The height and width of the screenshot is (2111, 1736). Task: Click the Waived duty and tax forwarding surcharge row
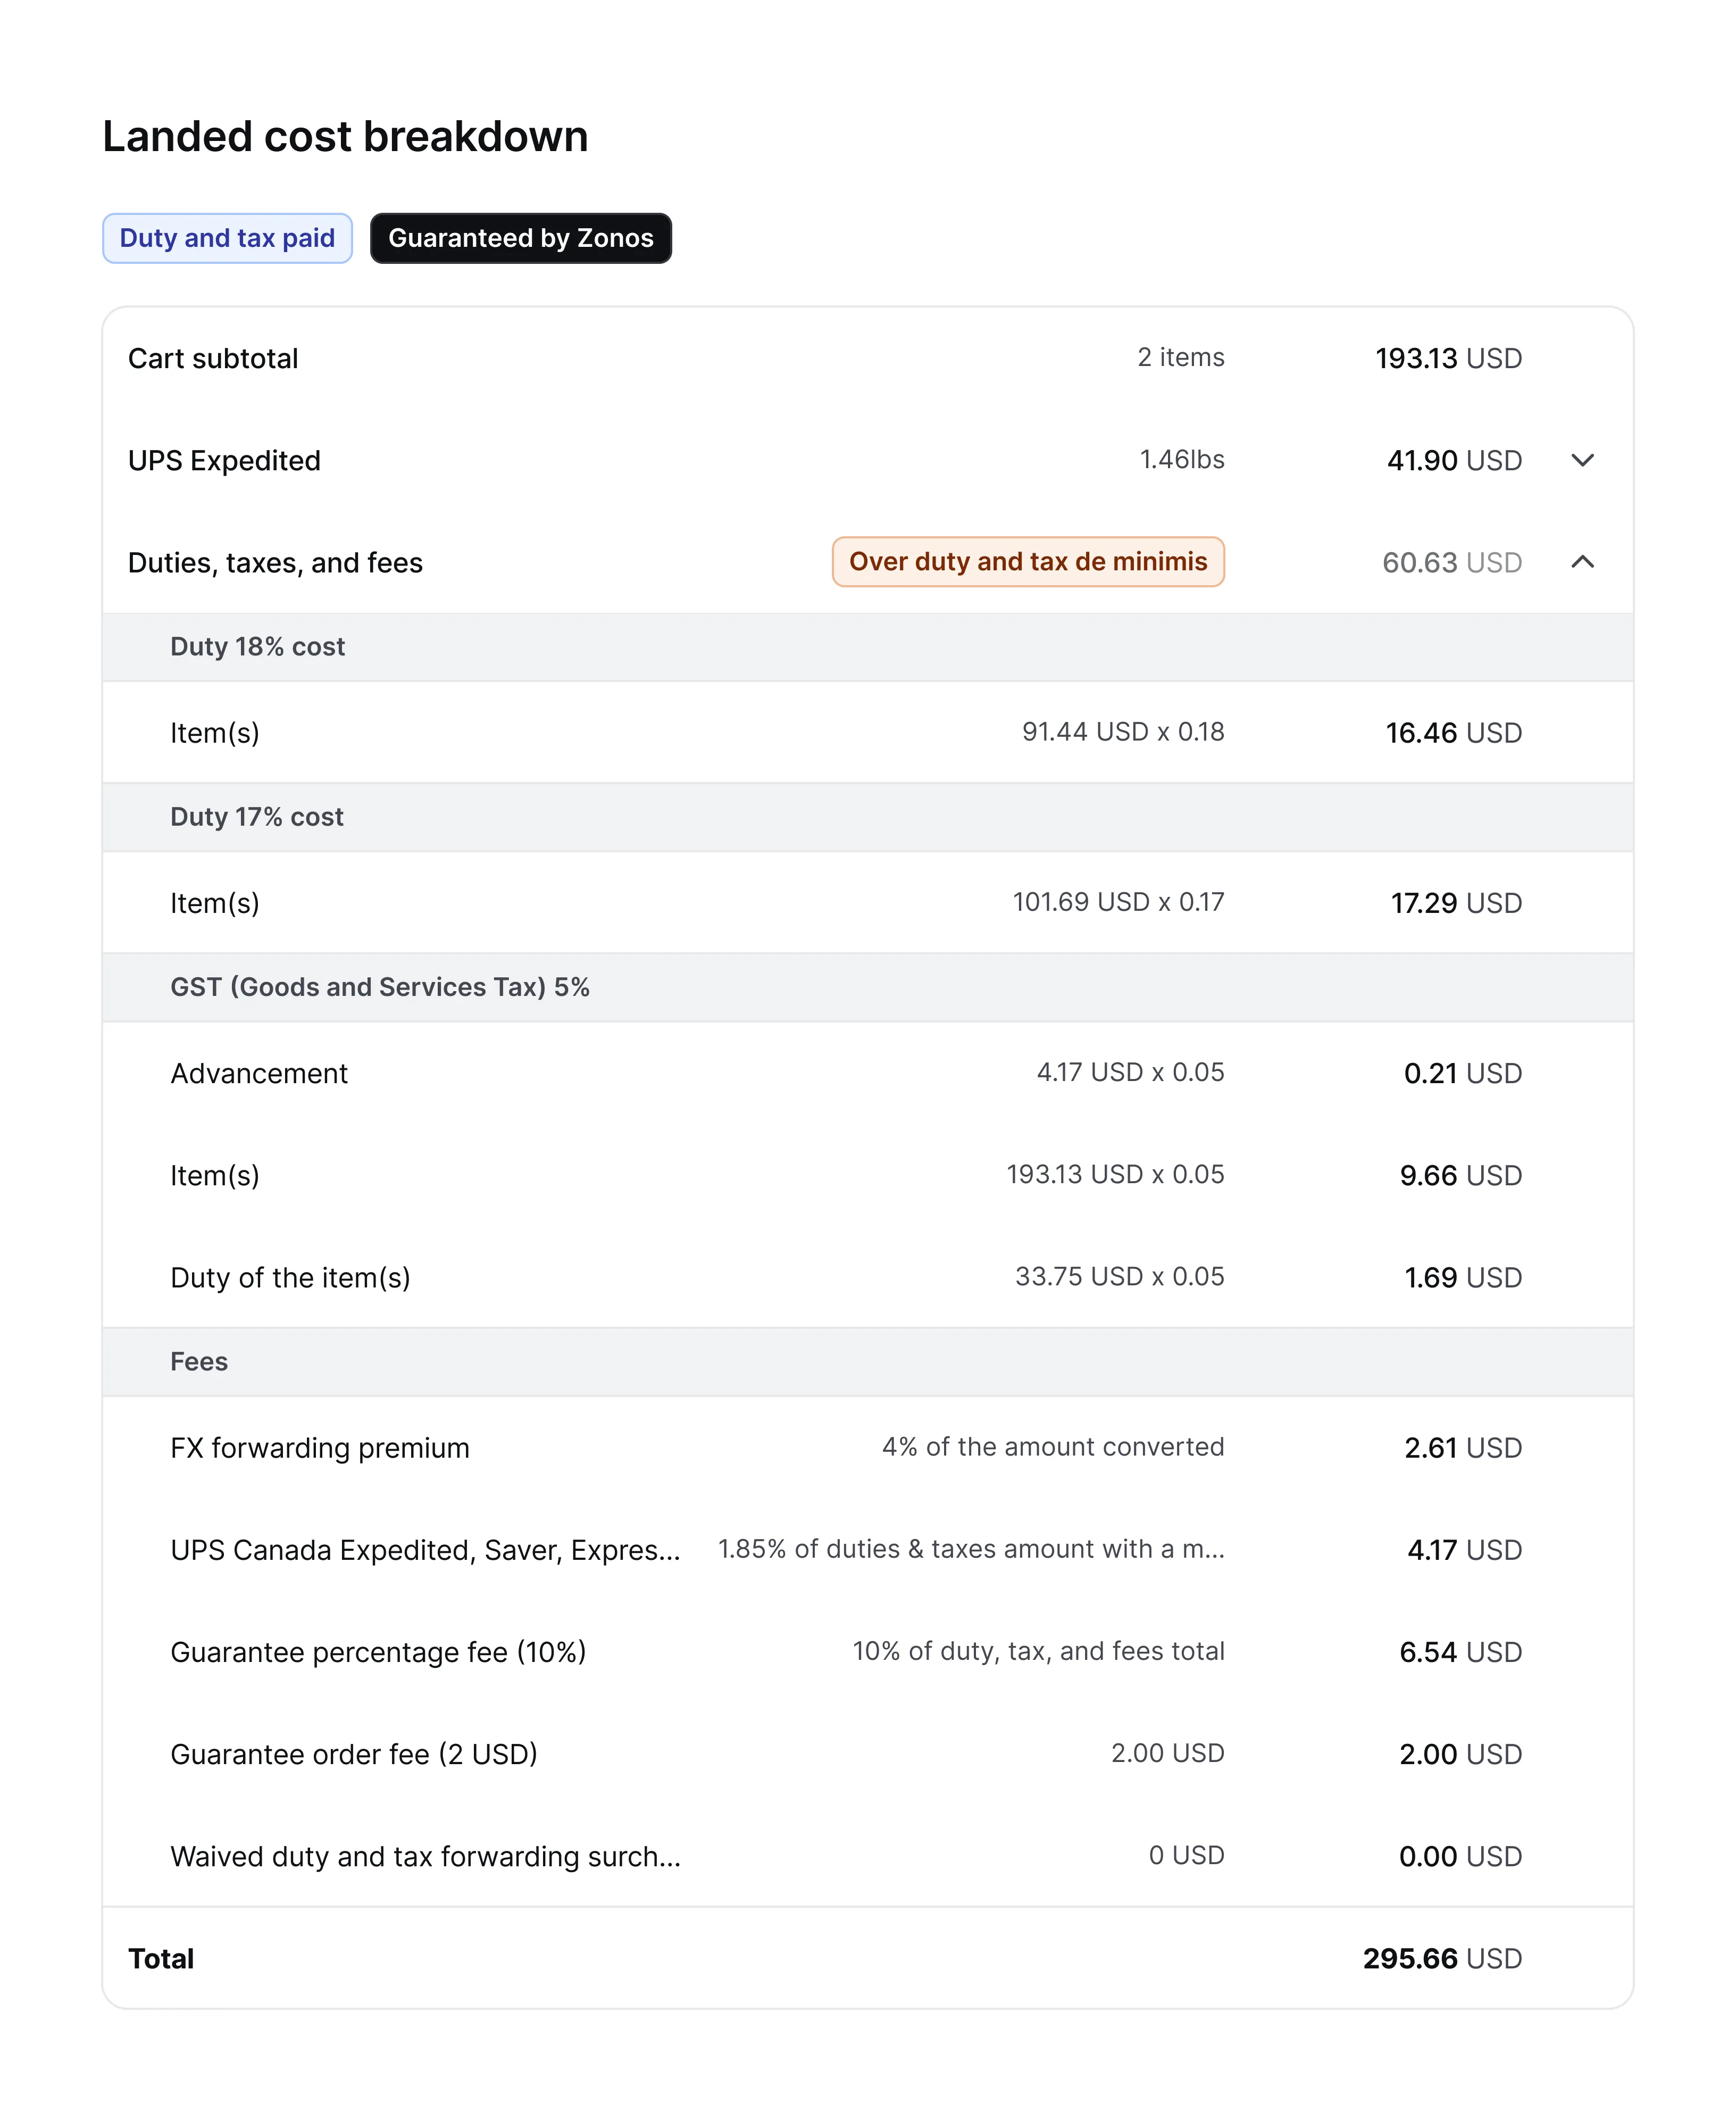tap(425, 1856)
